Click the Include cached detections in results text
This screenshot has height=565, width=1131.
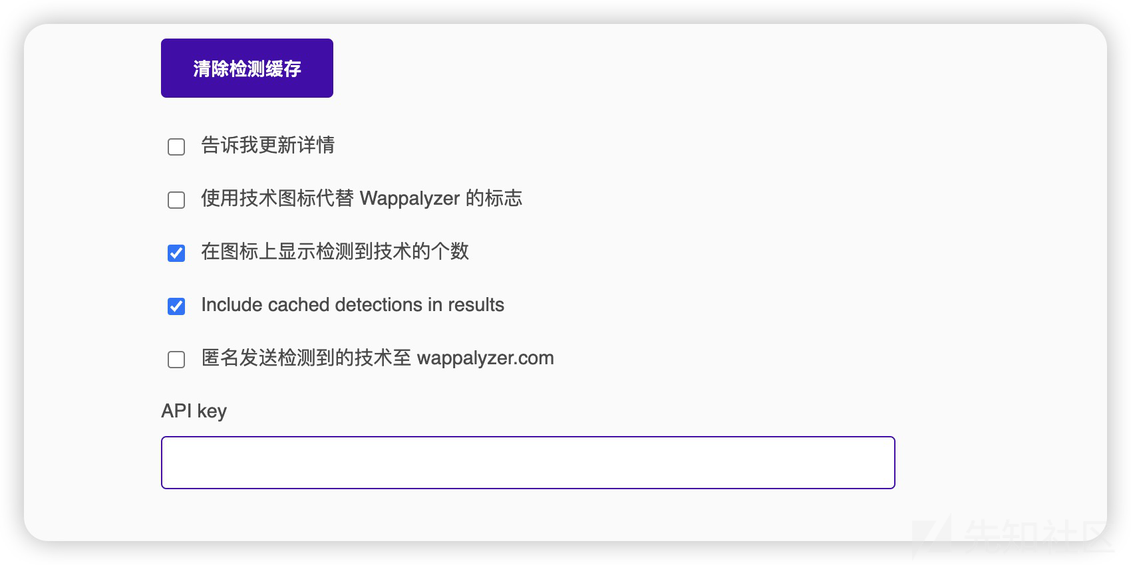coord(353,304)
